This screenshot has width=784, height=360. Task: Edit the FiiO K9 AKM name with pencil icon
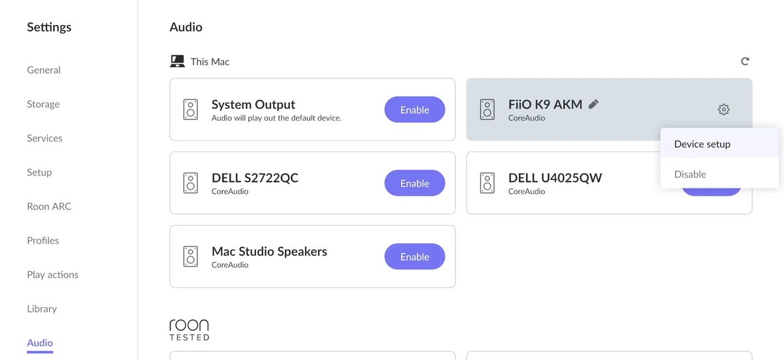[593, 104]
